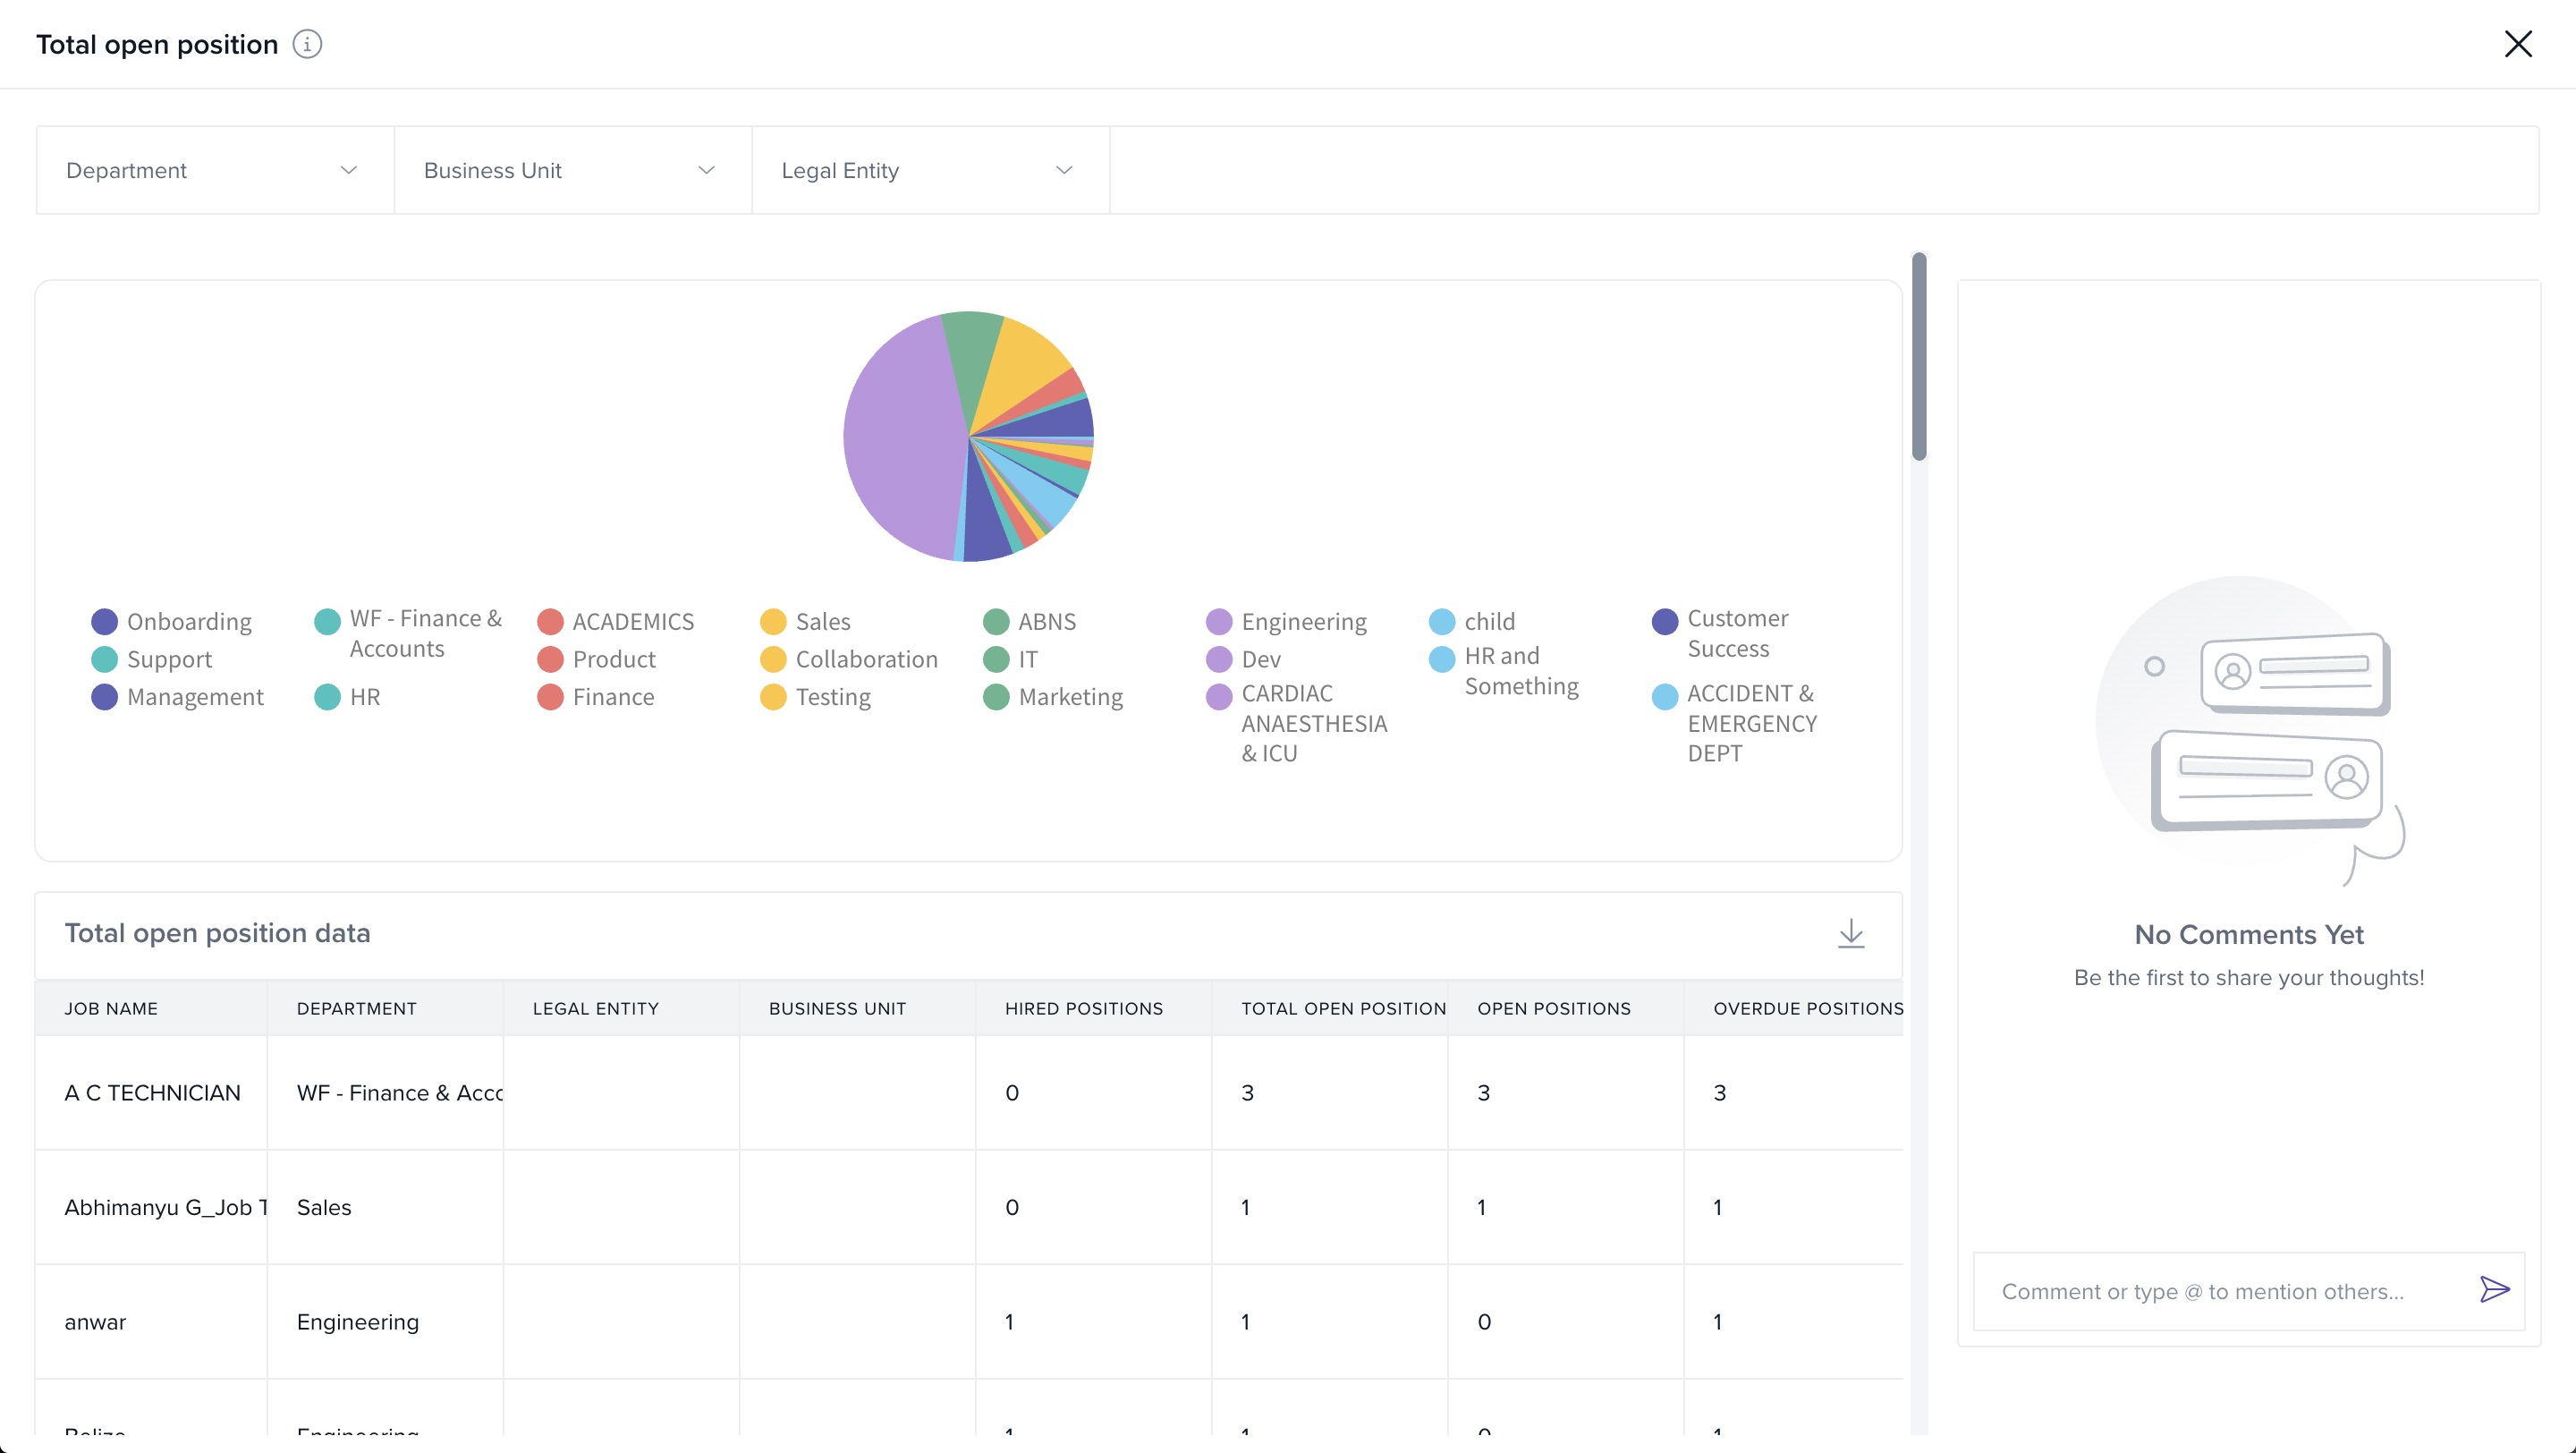Select the anwar job name cell
Image resolution: width=2576 pixels, height=1453 pixels.
(x=95, y=1321)
